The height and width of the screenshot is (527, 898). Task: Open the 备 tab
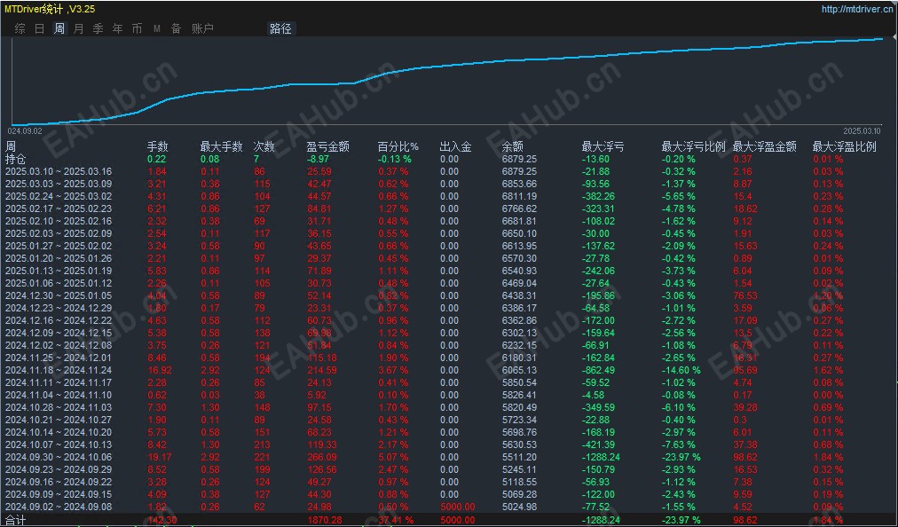176,28
